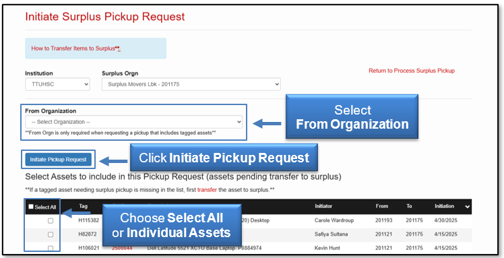This screenshot has width=504, height=258.
Task: Check the box for asset H106021
Action: point(51,248)
